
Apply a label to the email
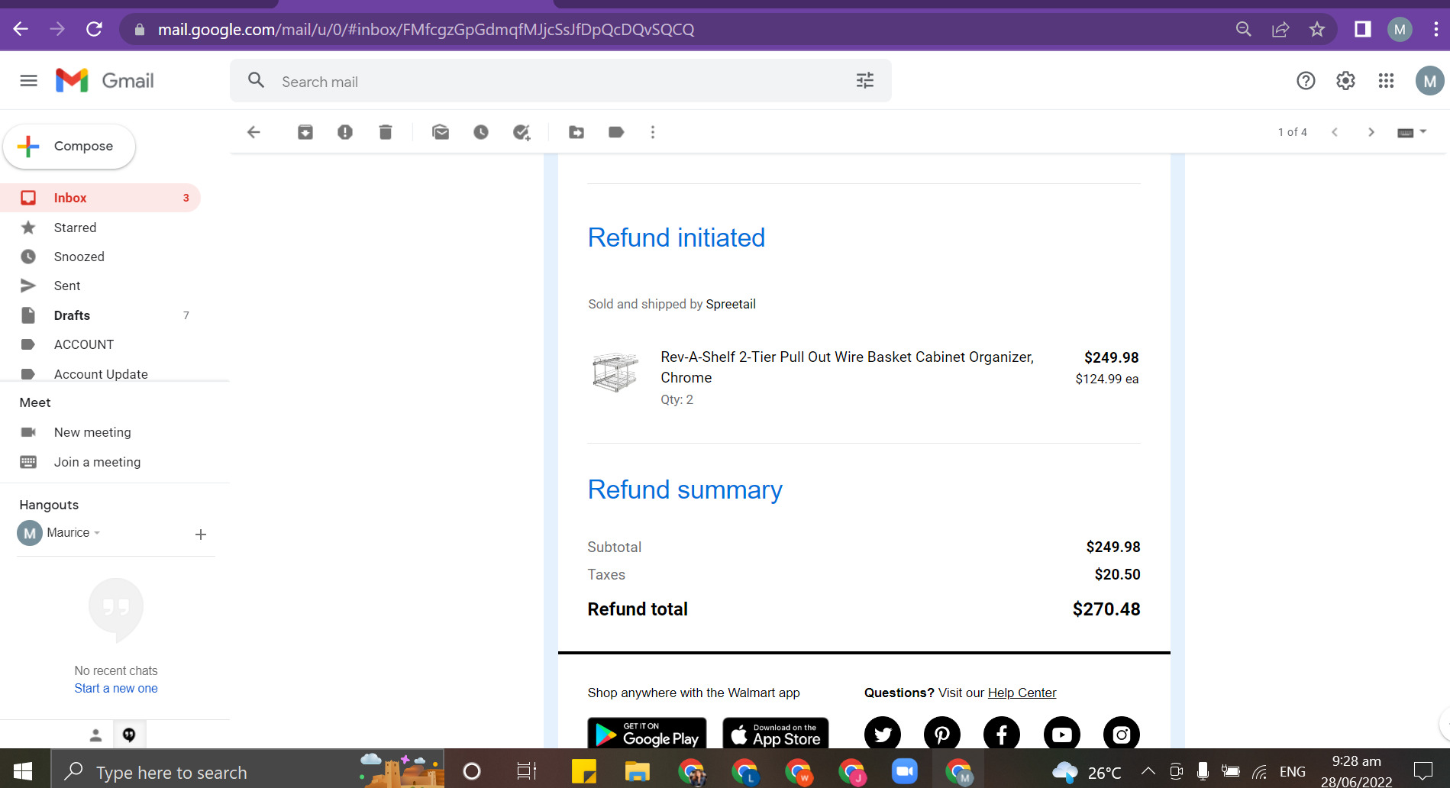click(x=616, y=132)
